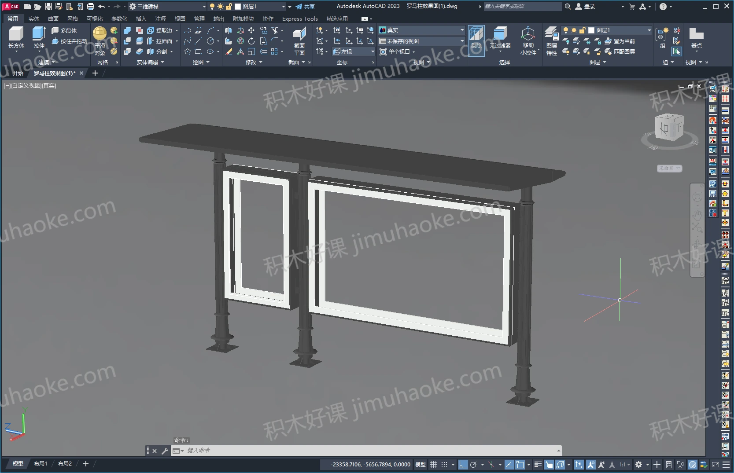Open the 布局1 layout tab
Image resolution: width=734 pixels, height=473 pixels.
pyautogui.click(x=41, y=464)
